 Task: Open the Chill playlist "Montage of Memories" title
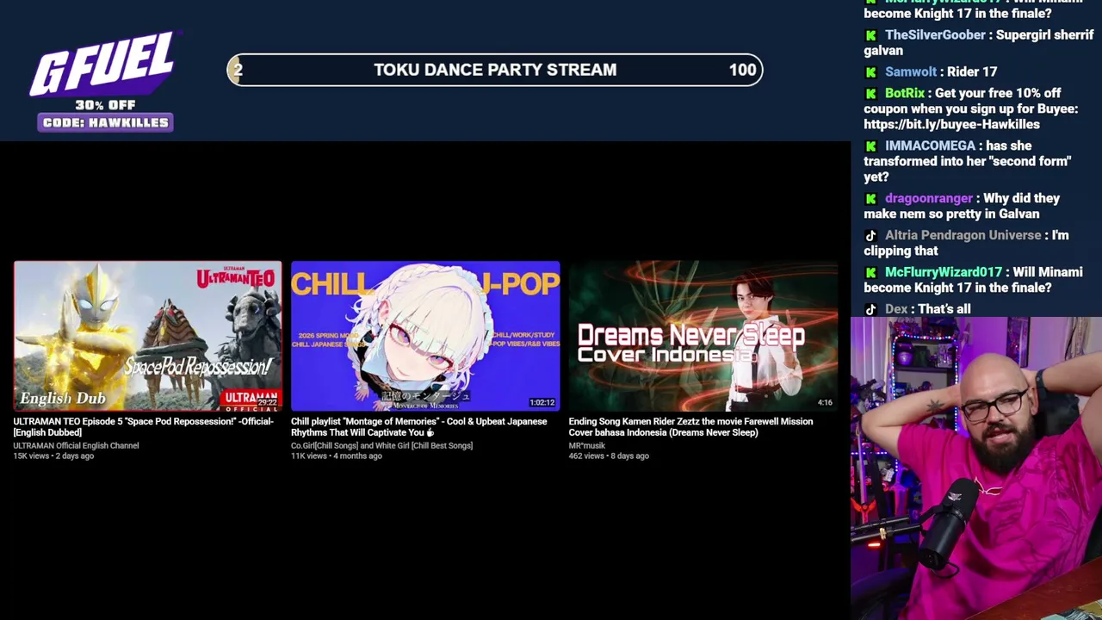tap(418, 427)
